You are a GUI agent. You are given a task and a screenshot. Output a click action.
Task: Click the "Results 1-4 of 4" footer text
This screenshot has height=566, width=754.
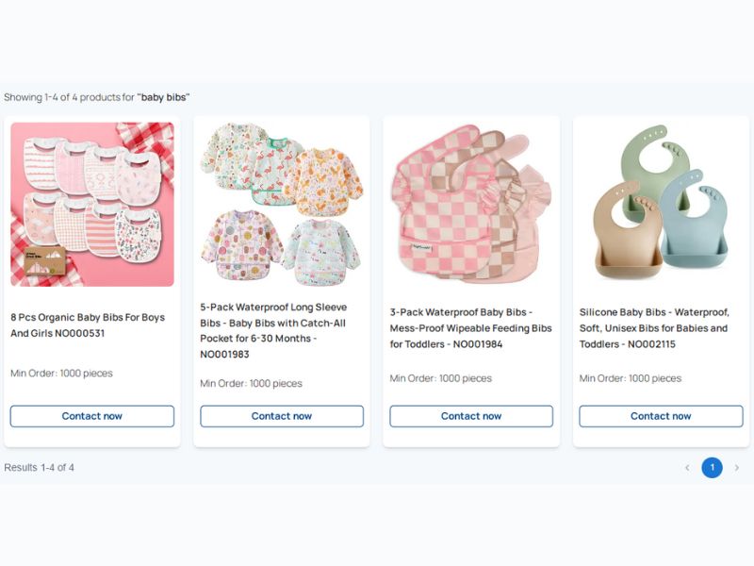point(39,468)
